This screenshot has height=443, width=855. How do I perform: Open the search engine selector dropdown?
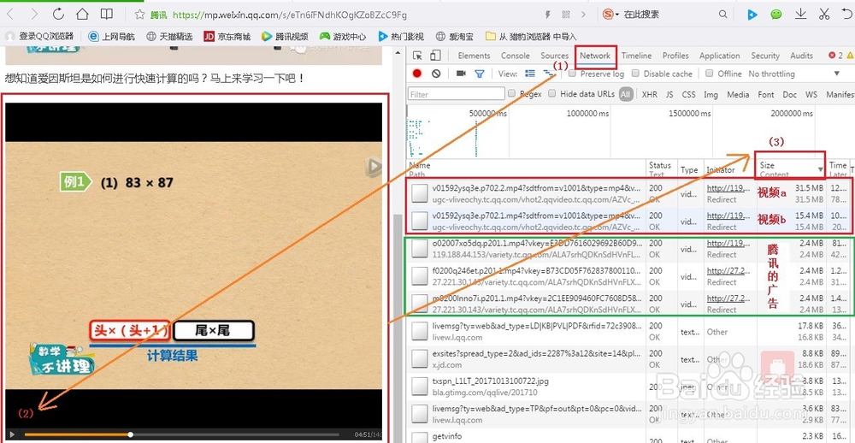coord(610,15)
